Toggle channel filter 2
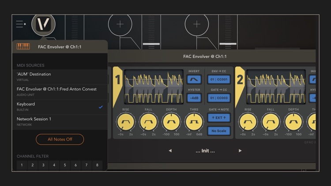This screenshot has width=331, height=186. pos(33,165)
